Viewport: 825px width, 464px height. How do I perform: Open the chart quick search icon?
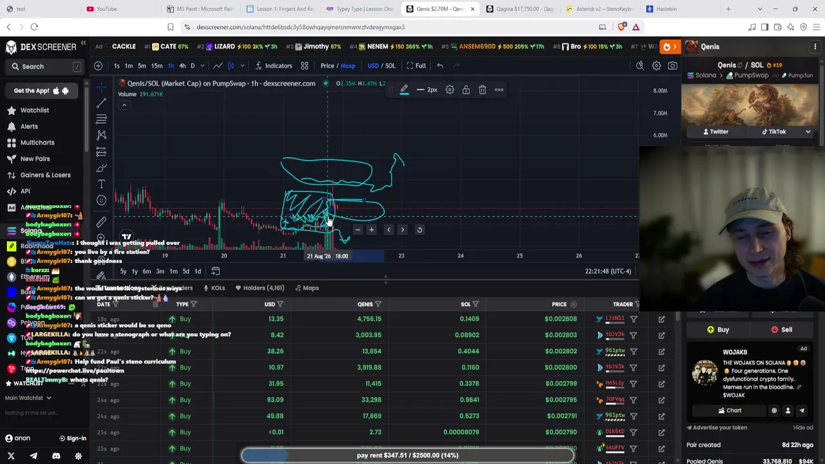640,66
